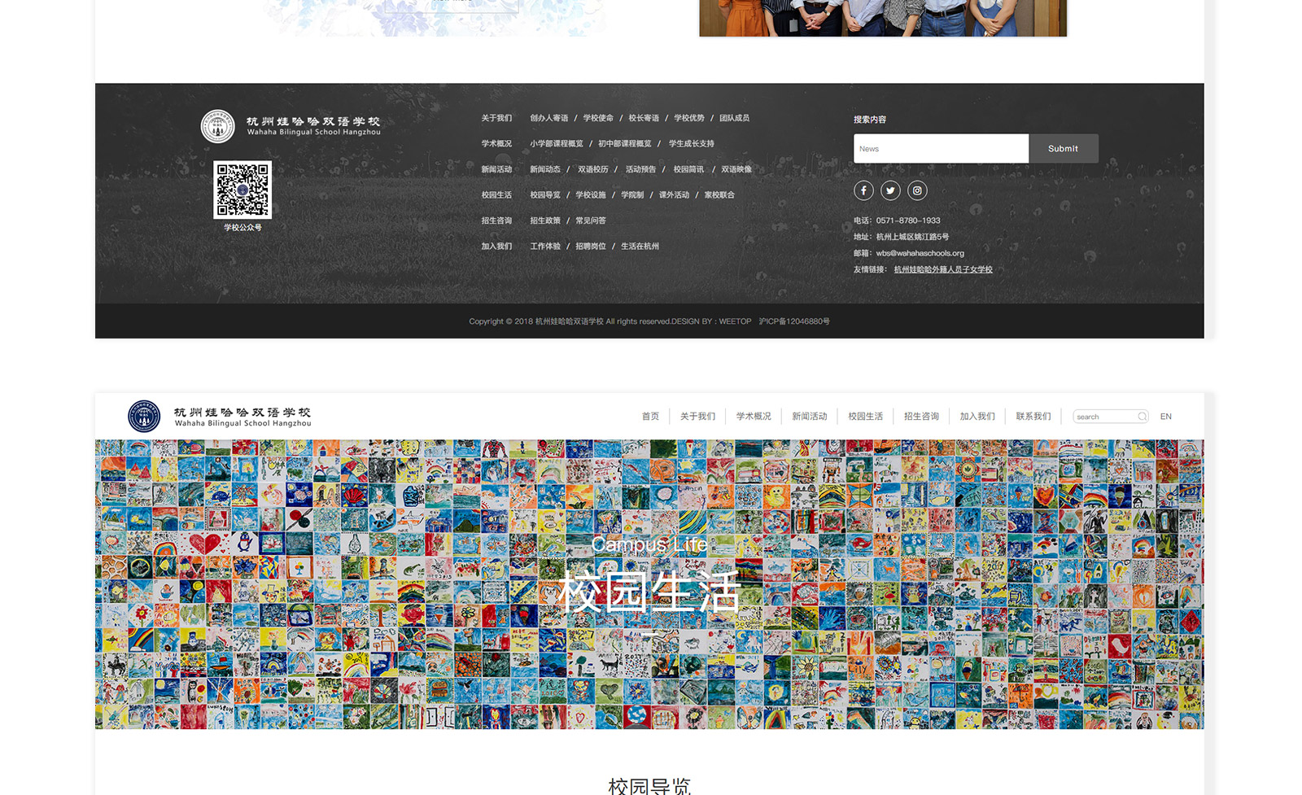Viewport: 1302px width, 795px height.
Task: Go to 首页 in the navigation bar
Action: (650, 417)
